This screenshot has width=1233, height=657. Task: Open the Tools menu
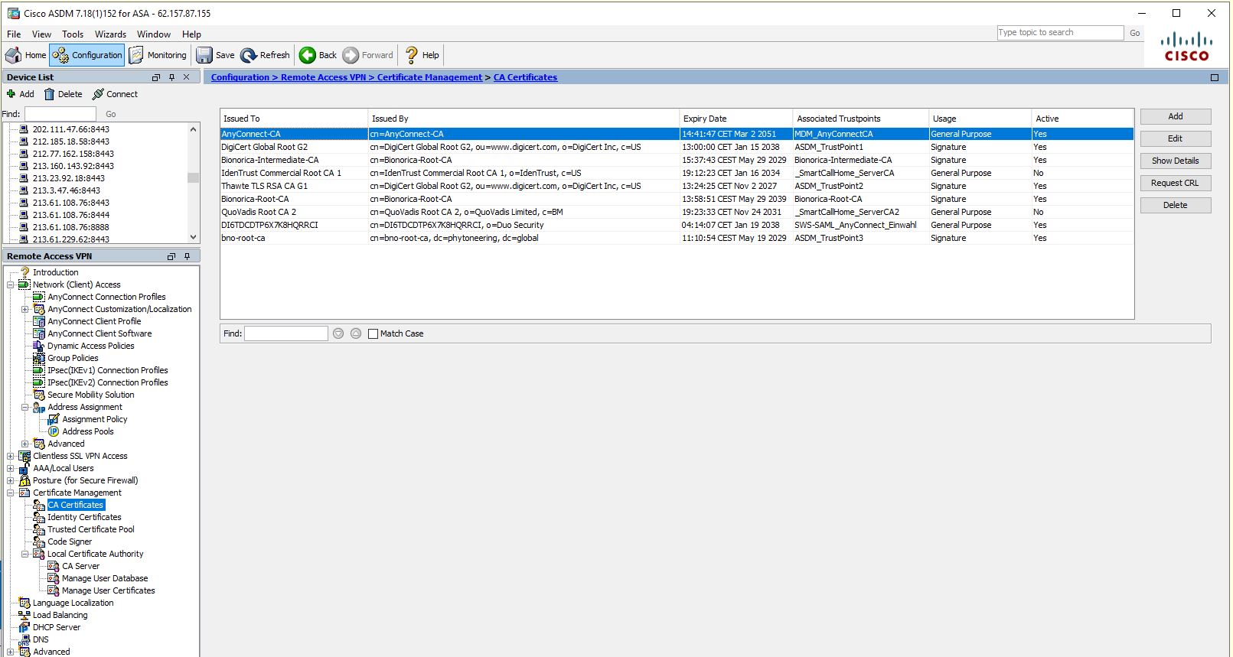click(x=73, y=34)
